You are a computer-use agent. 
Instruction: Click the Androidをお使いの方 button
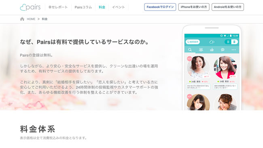tap(228, 7)
